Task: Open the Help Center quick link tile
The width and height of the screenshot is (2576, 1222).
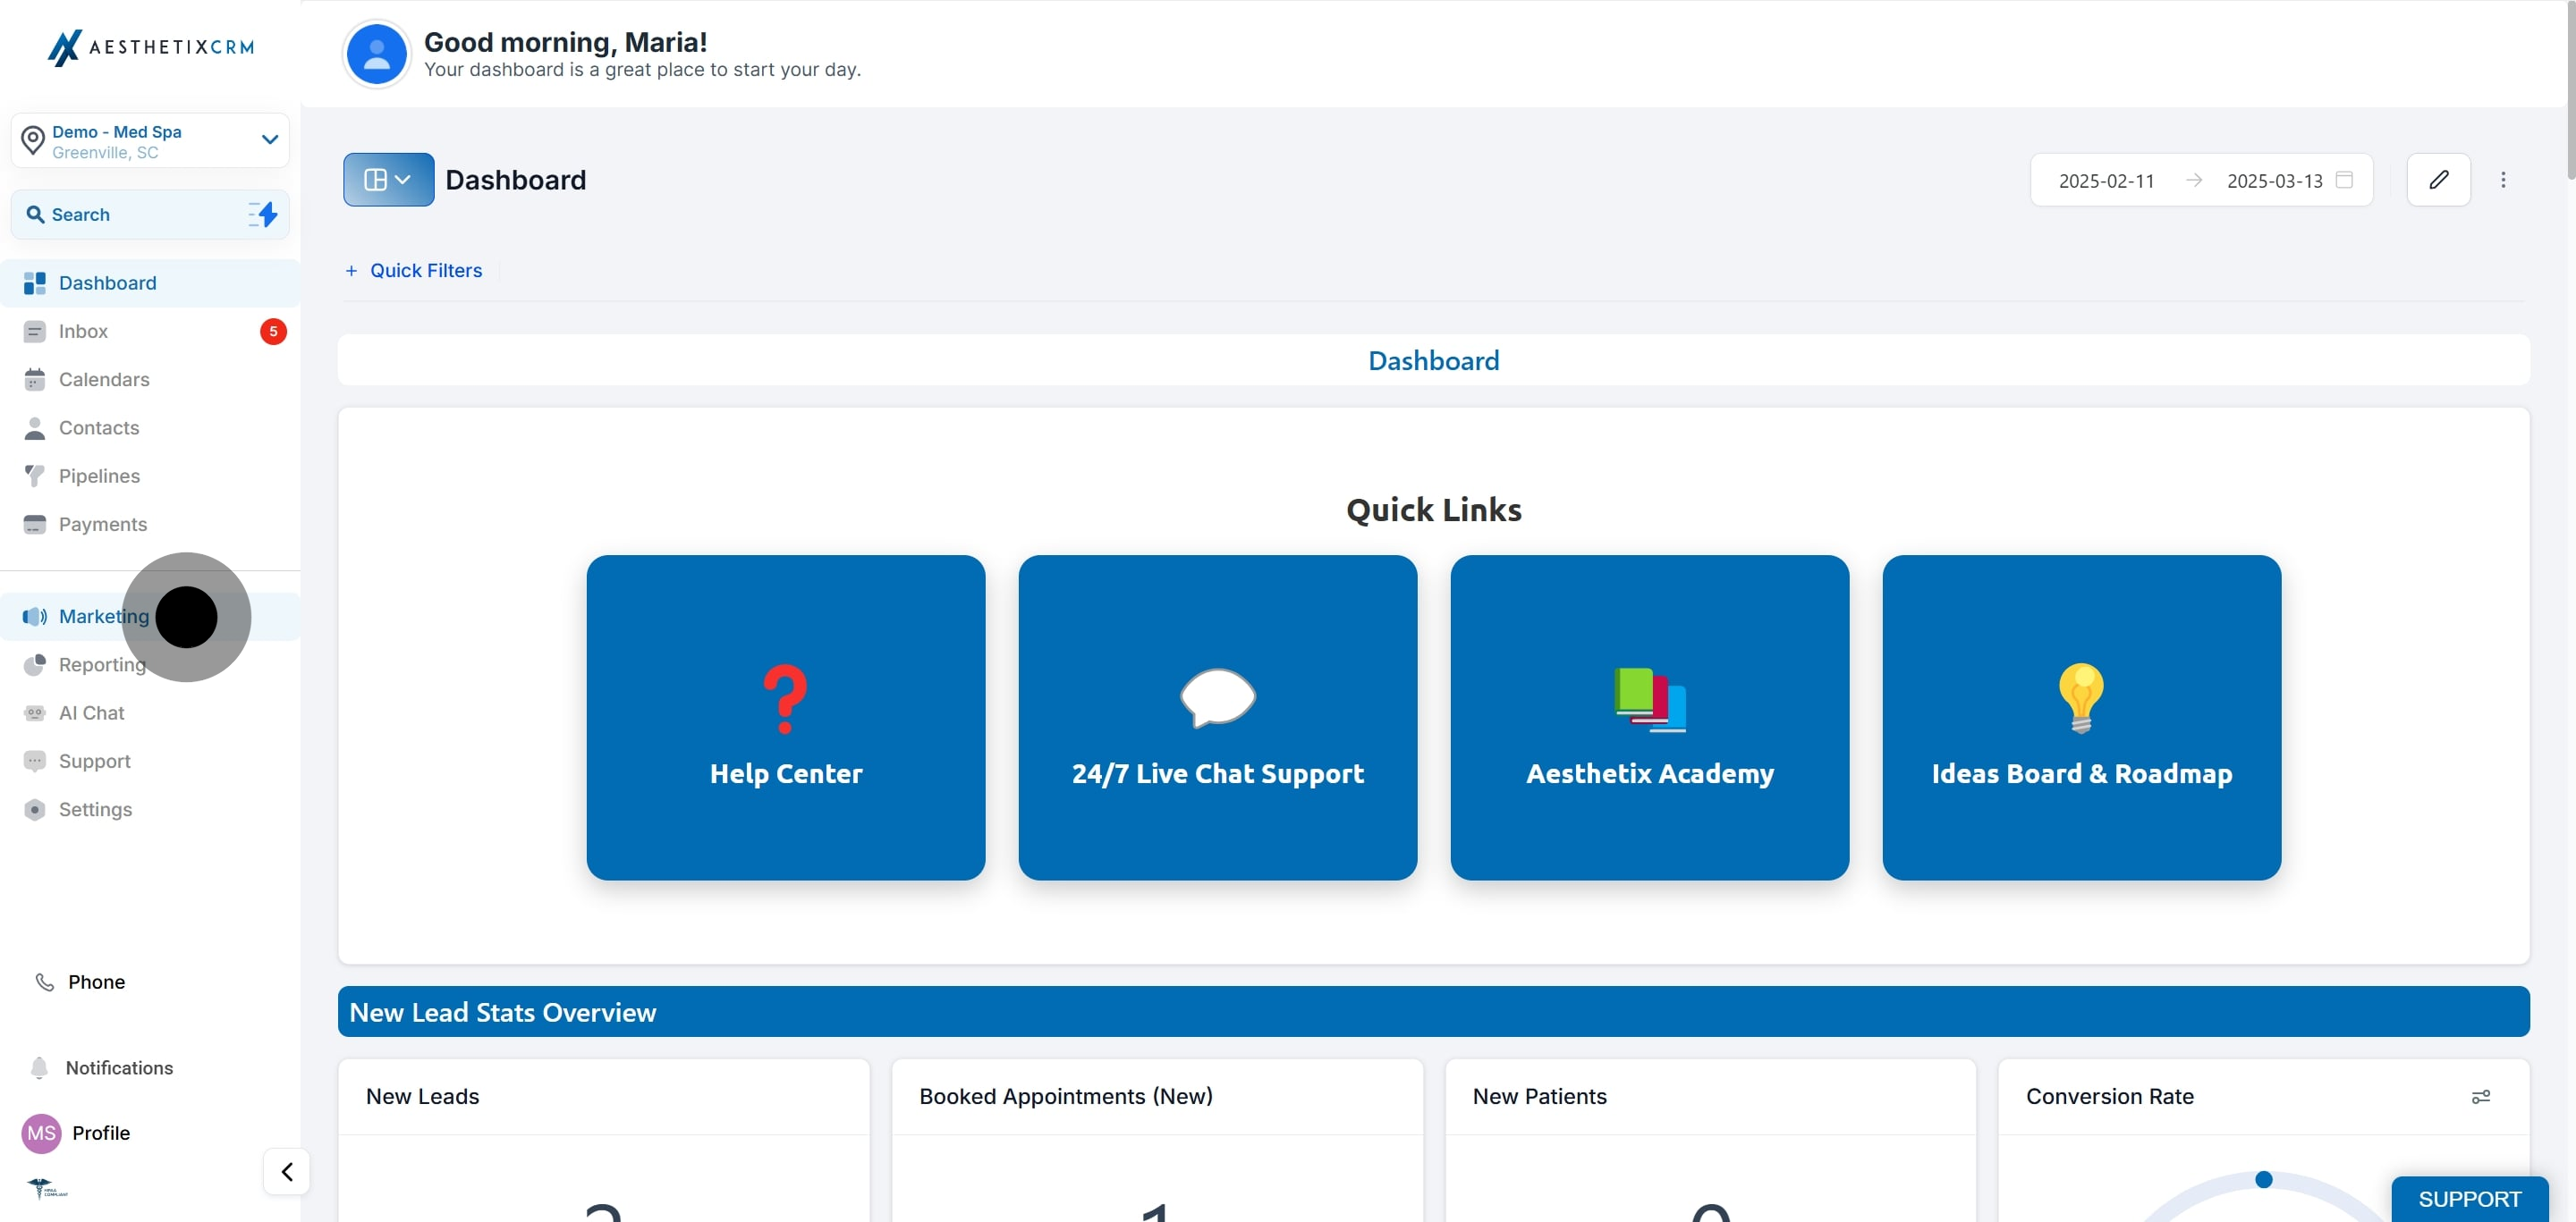Action: point(785,718)
